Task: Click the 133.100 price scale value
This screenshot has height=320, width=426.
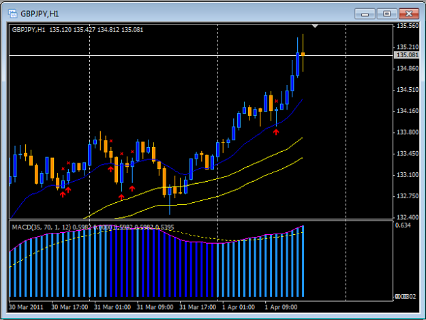Action: (x=408, y=175)
